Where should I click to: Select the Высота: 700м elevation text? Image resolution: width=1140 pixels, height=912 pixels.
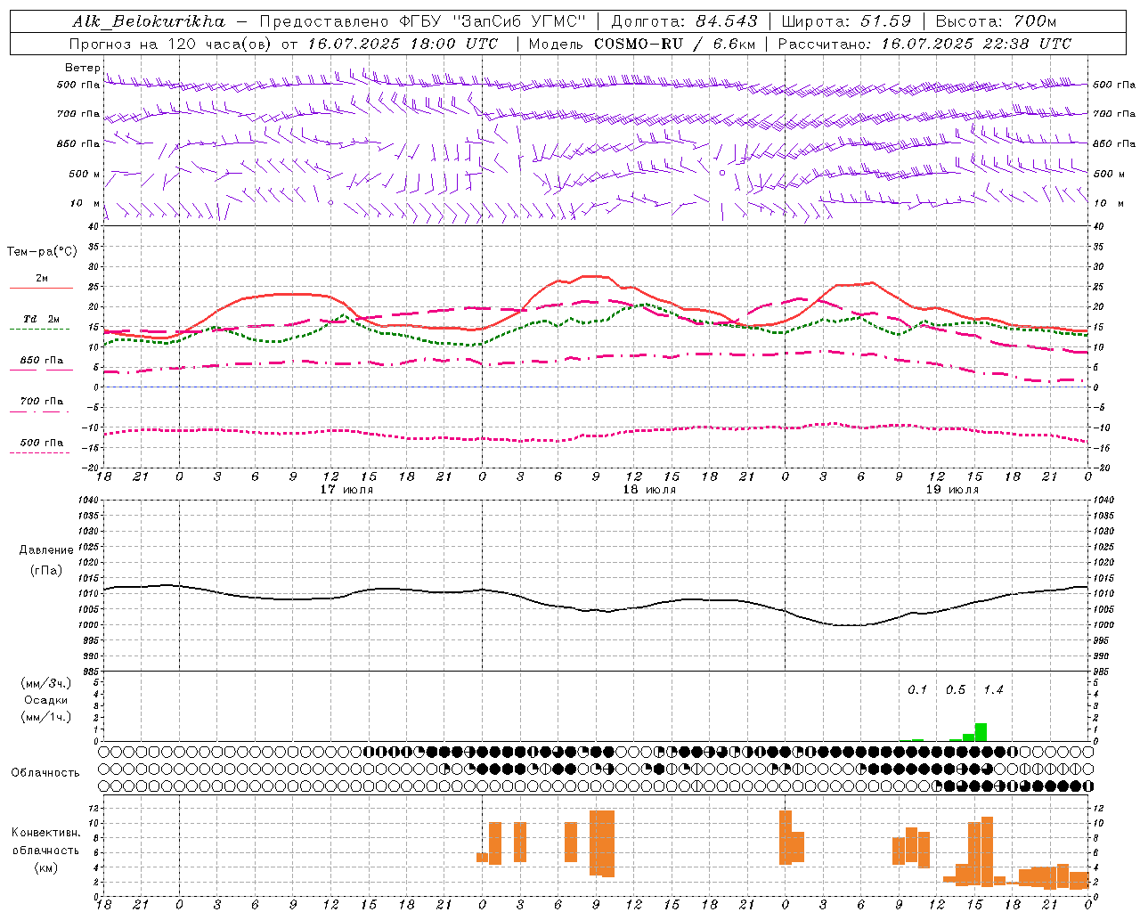point(997,21)
